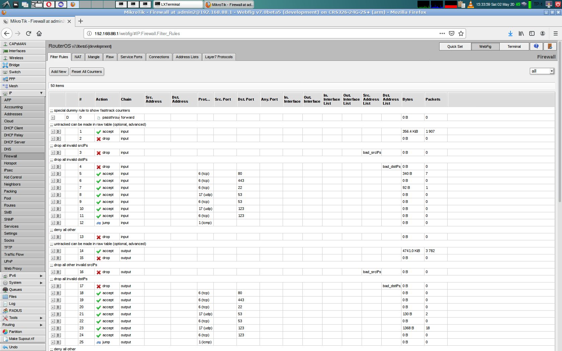Toggle the D (disable) button for rule 1
The image size is (562, 351).
(x=58, y=132)
